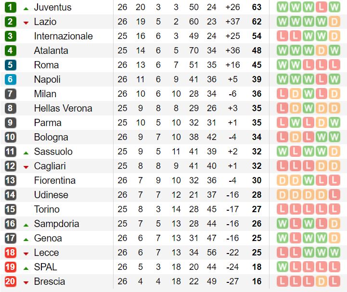Select the Sampdoria team name
The image size is (347, 292).
[x=56, y=224]
